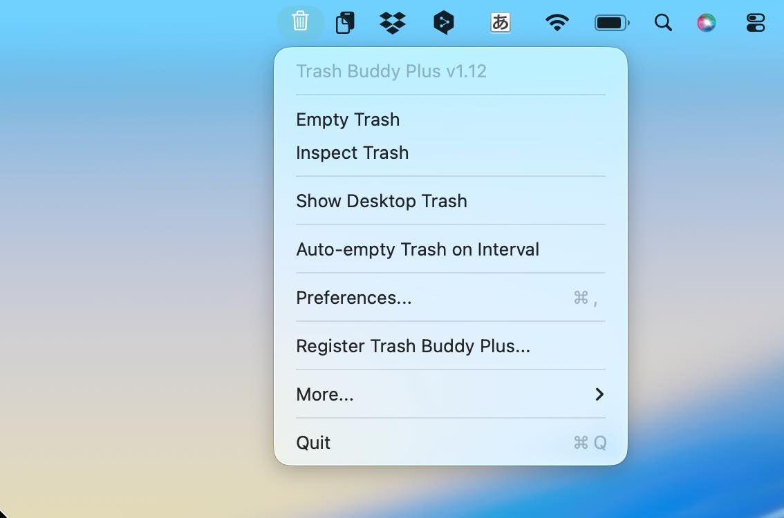This screenshot has width=784, height=518.
Task: Click the Trash Buddy trash can menu bar icon
Action: click(x=300, y=21)
